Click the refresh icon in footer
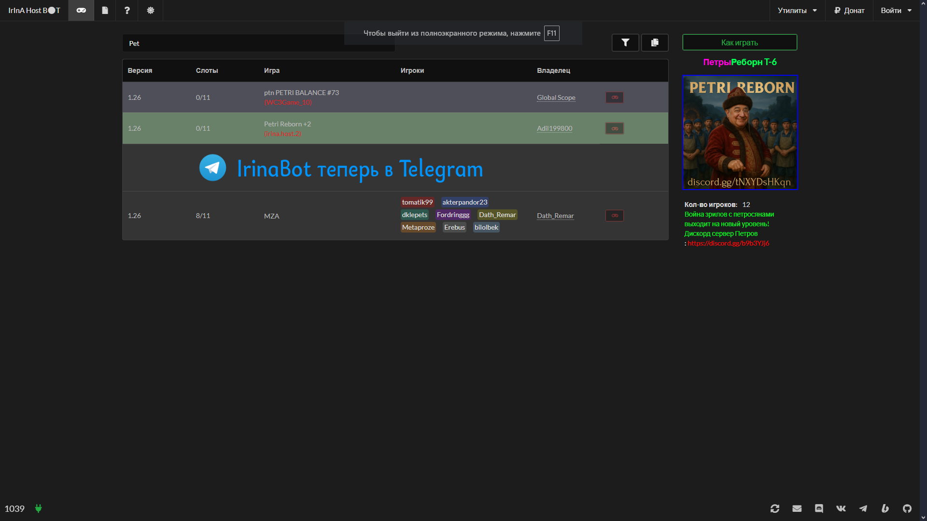 pos(775,508)
